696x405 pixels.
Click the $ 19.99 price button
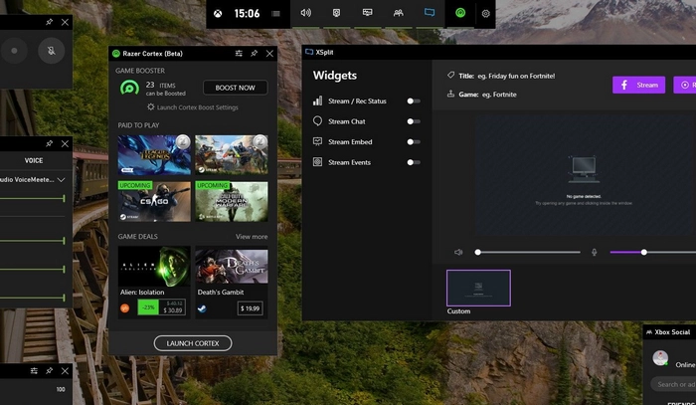tap(250, 308)
